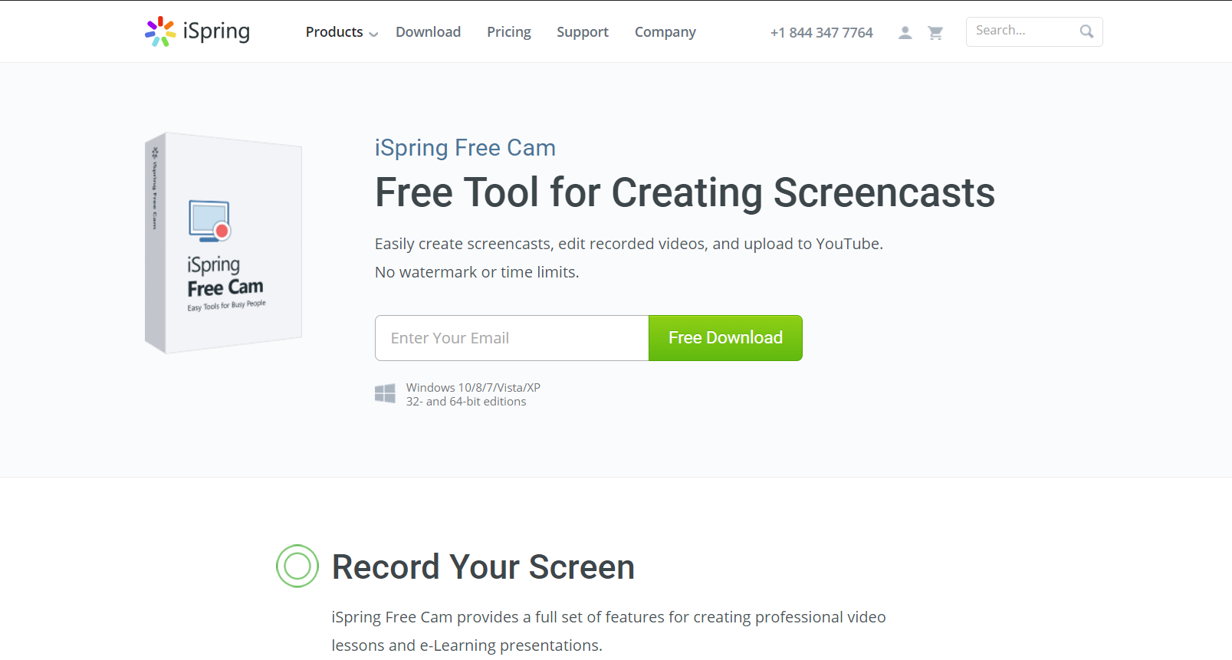Click the Free Download button
Screen dimensions: 1232x660
pyautogui.click(x=725, y=338)
